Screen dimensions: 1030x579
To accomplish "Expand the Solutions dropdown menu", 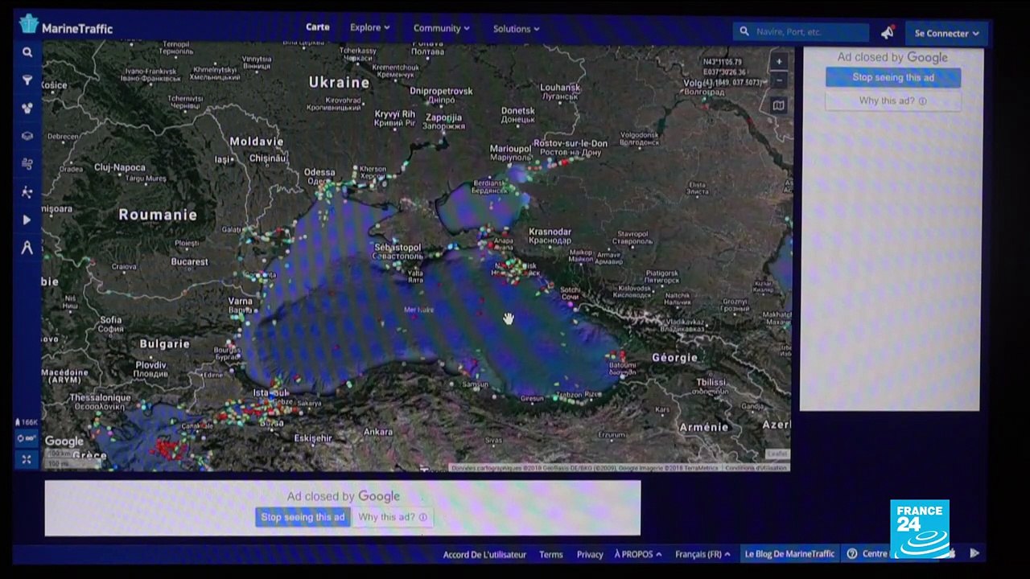I will coord(517,29).
